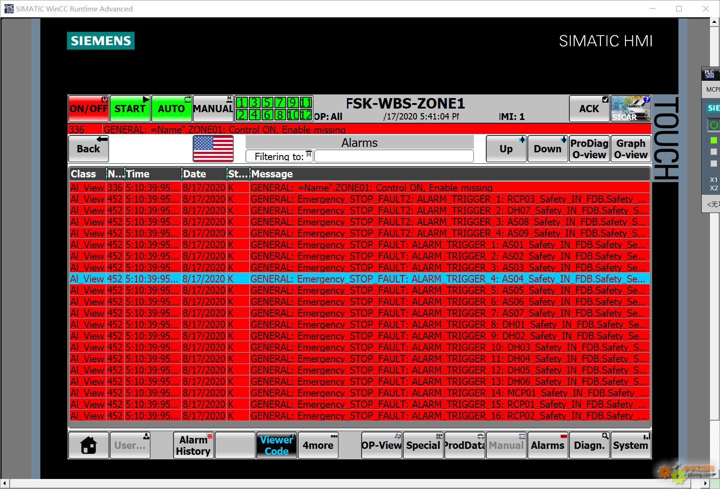Switch language with US flag icon
The height and width of the screenshot is (489, 720).
pyautogui.click(x=213, y=149)
